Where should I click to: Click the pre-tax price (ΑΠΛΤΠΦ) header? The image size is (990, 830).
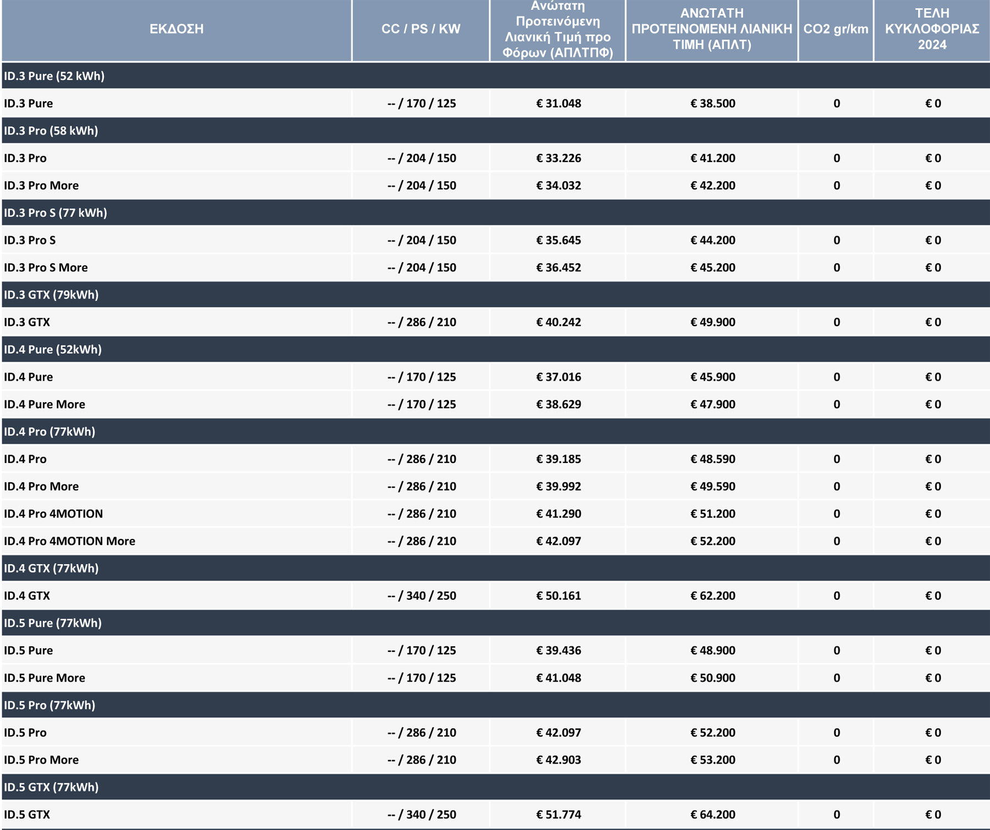tap(557, 30)
